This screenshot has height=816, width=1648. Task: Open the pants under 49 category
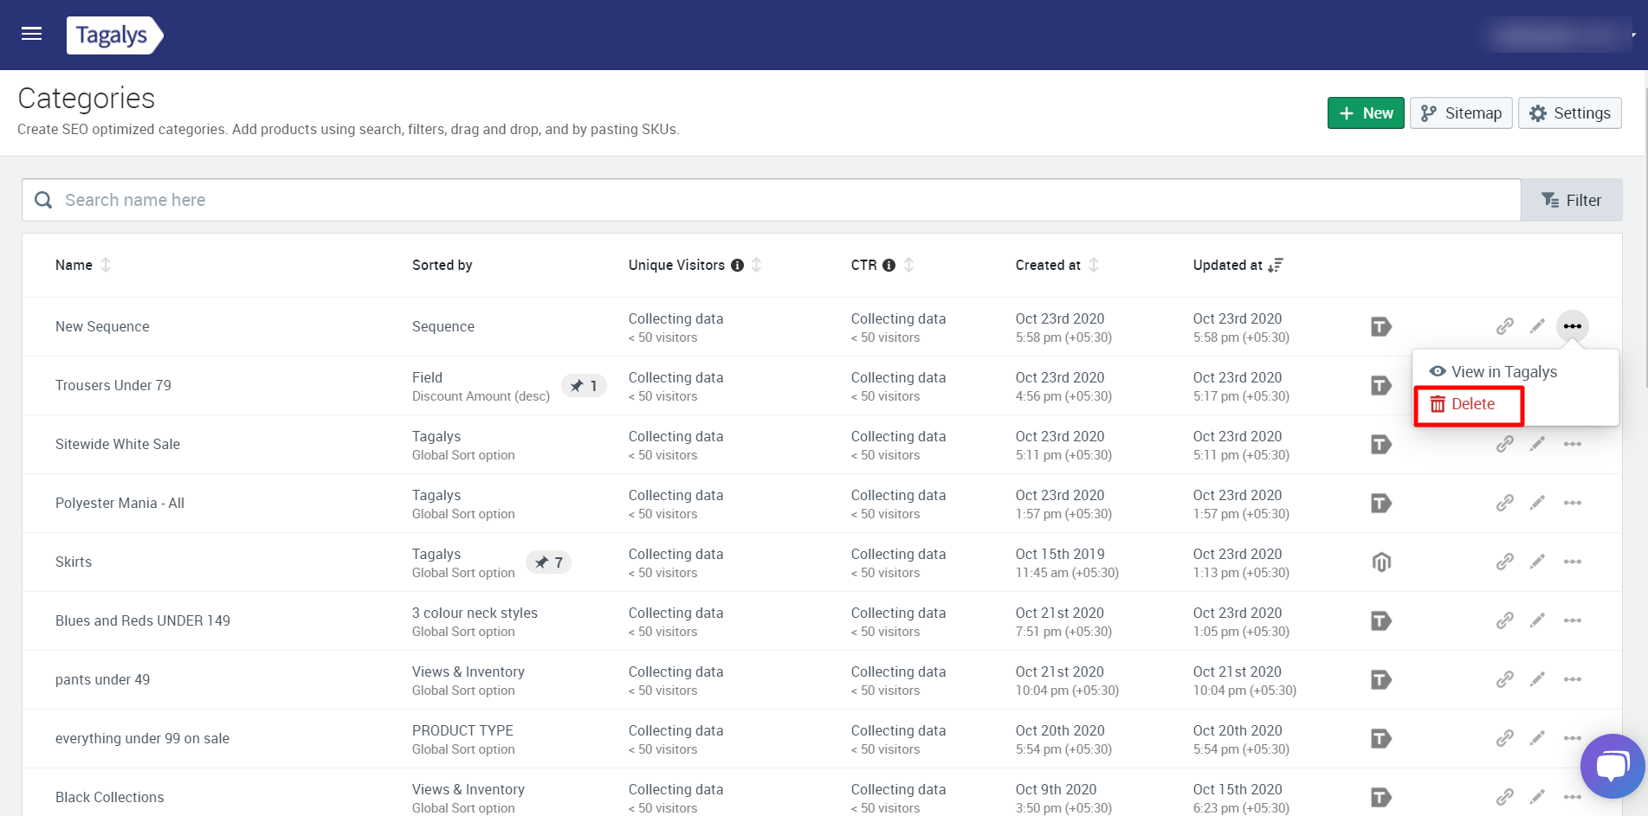[102, 679]
